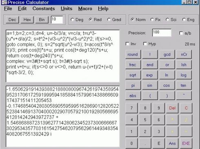Click digit 3 on keypad

(x=159, y=131)
